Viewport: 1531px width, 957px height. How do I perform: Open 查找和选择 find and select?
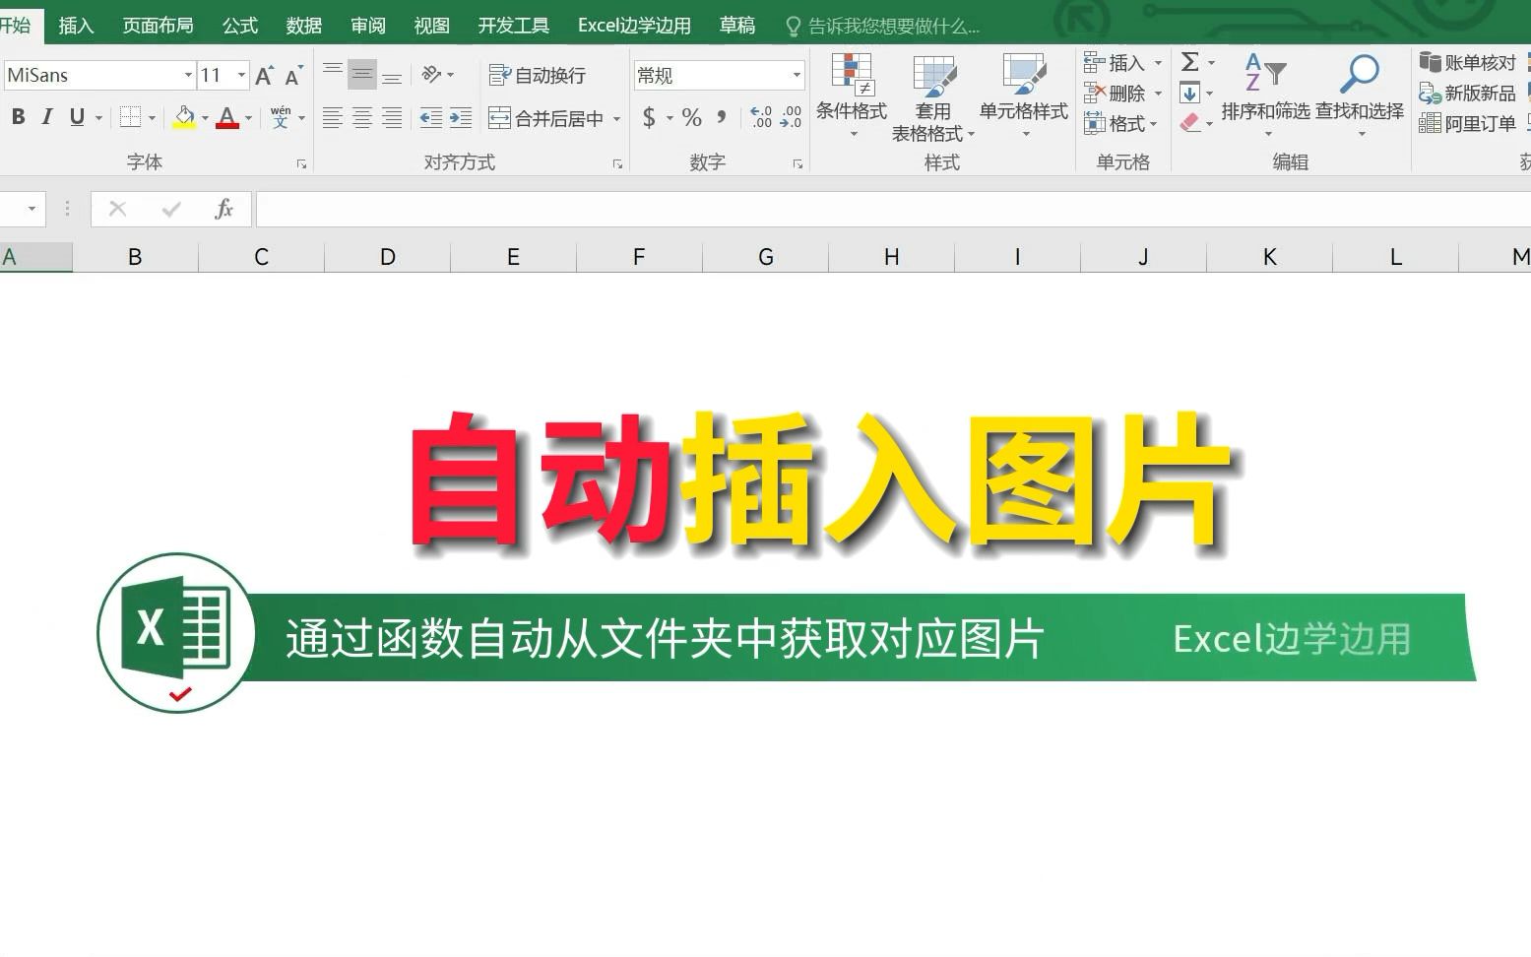click(1360, 95)
